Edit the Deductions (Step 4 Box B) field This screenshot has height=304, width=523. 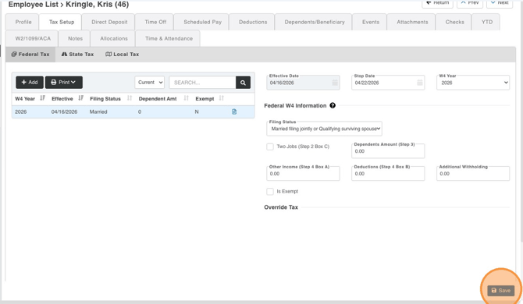388,174
